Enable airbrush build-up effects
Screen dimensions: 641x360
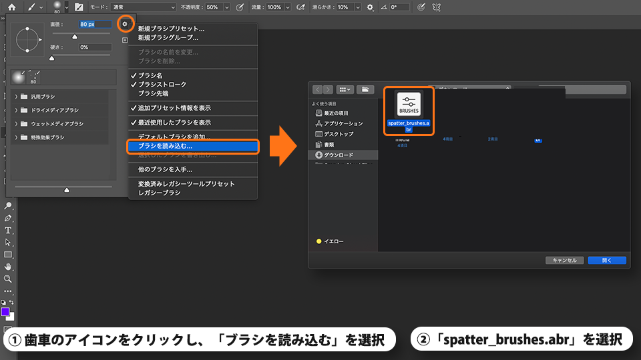click(300, 7)
